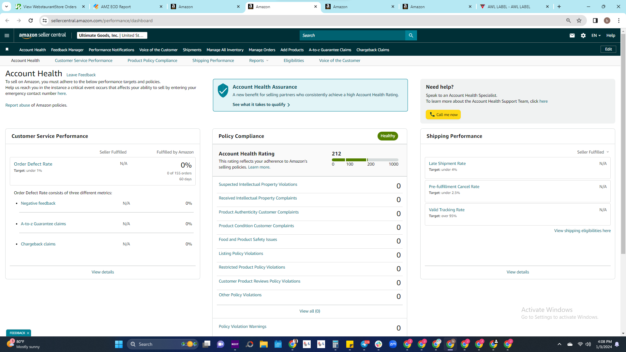Open the Calculator from the taskbar
Screen dimensions: 626x352
335,344
